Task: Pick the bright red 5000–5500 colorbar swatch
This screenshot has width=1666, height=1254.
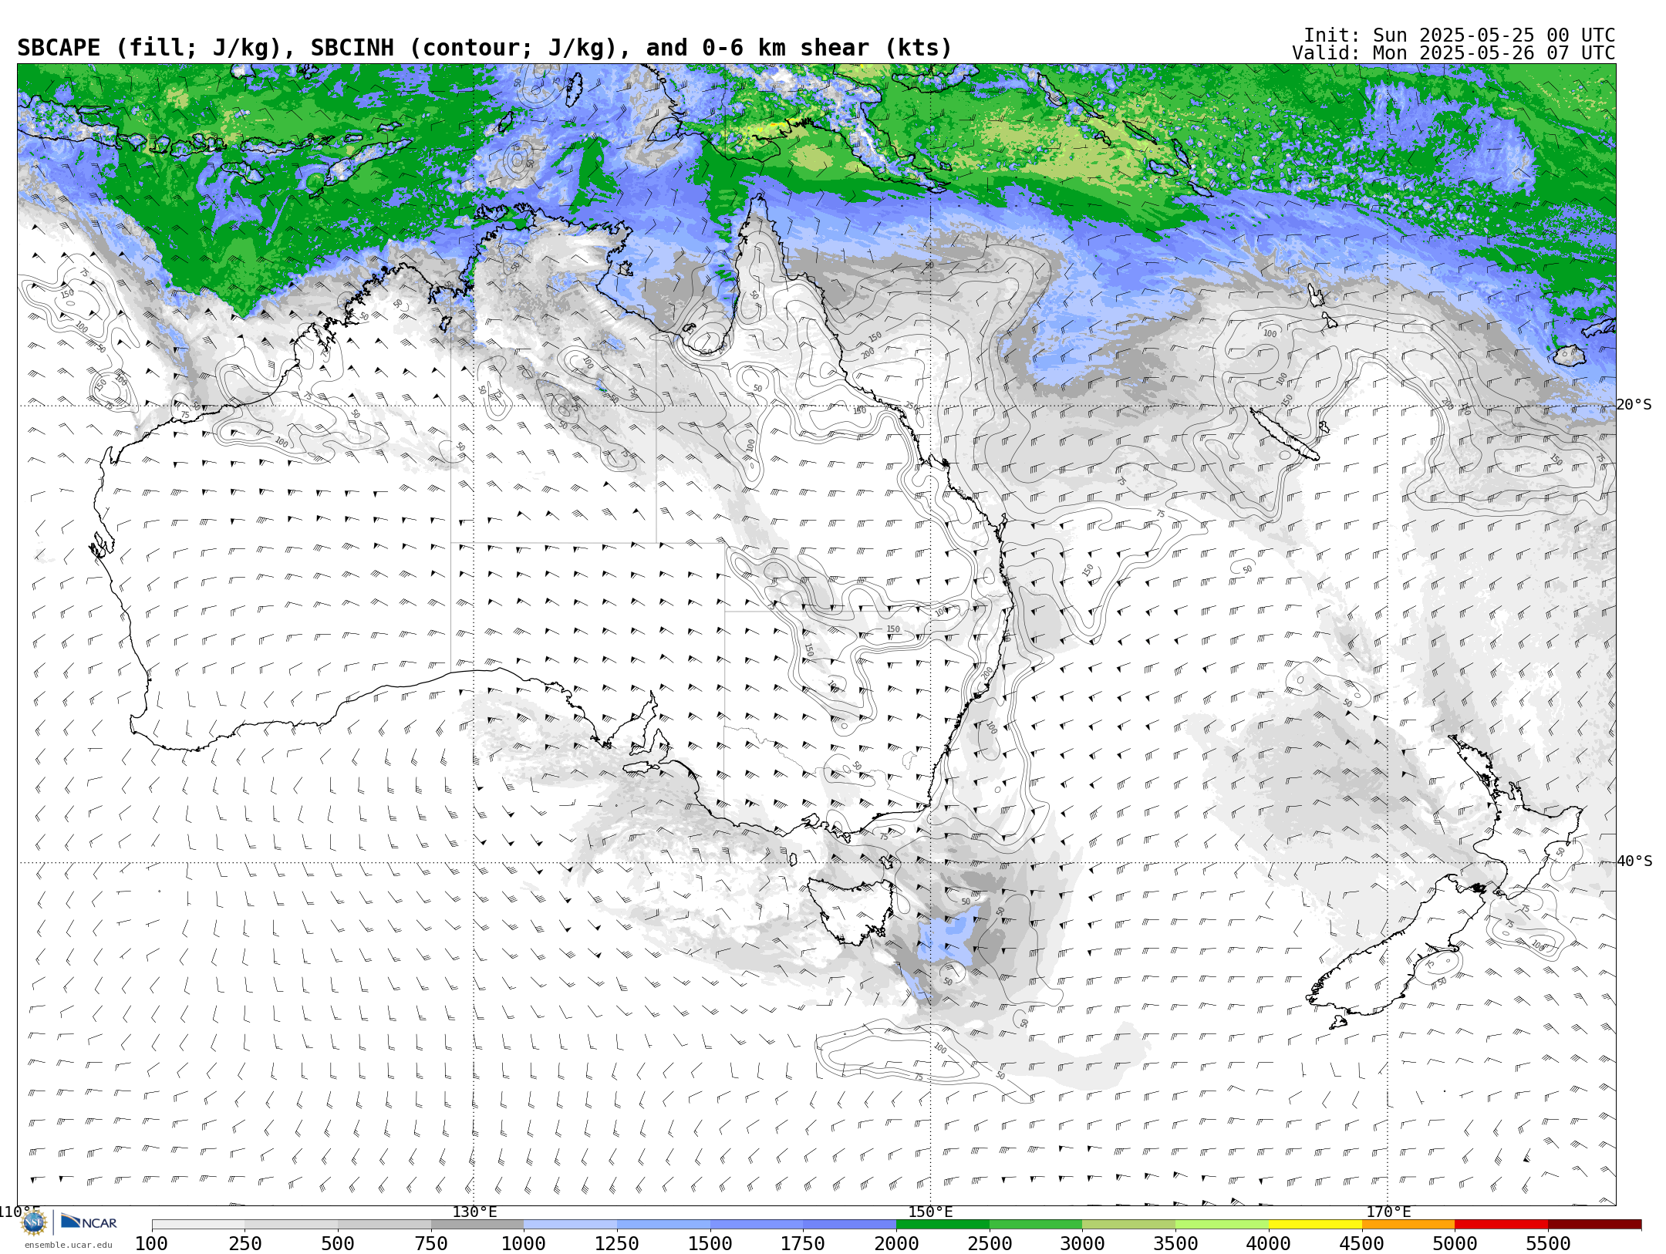Action: coord(1502,1225)
